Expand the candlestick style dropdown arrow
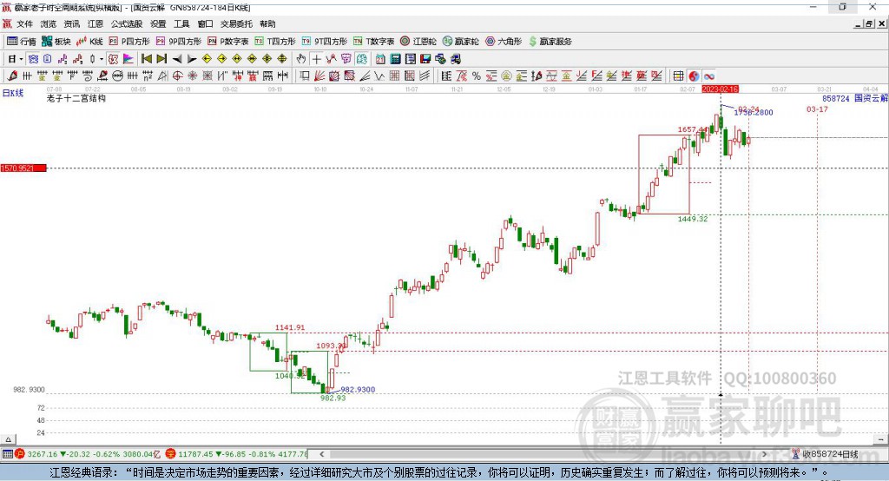Image resolution: width=889 pixels, height=481 pixels. [102, 59]
